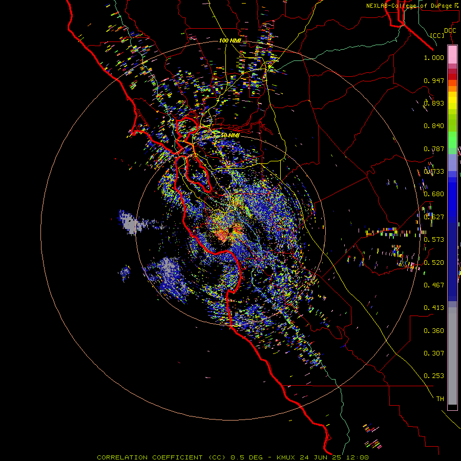Select the 0.253 scale value
Screen dimensions: 461x461
coord(434,376)
